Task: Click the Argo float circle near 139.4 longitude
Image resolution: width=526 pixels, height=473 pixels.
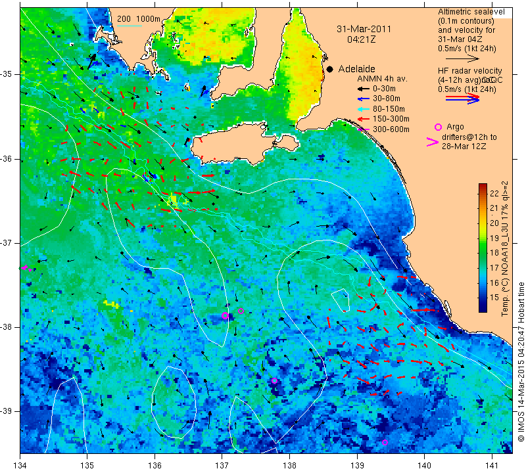Action: [x=385, y=442]
